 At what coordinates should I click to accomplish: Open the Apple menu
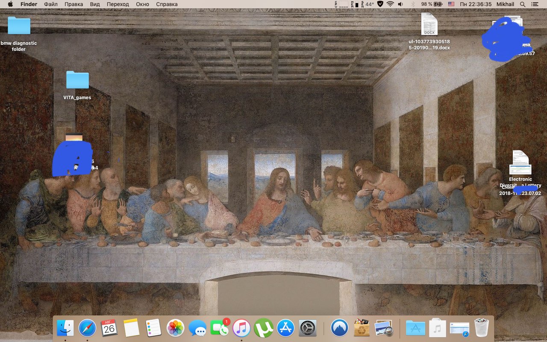10,4
